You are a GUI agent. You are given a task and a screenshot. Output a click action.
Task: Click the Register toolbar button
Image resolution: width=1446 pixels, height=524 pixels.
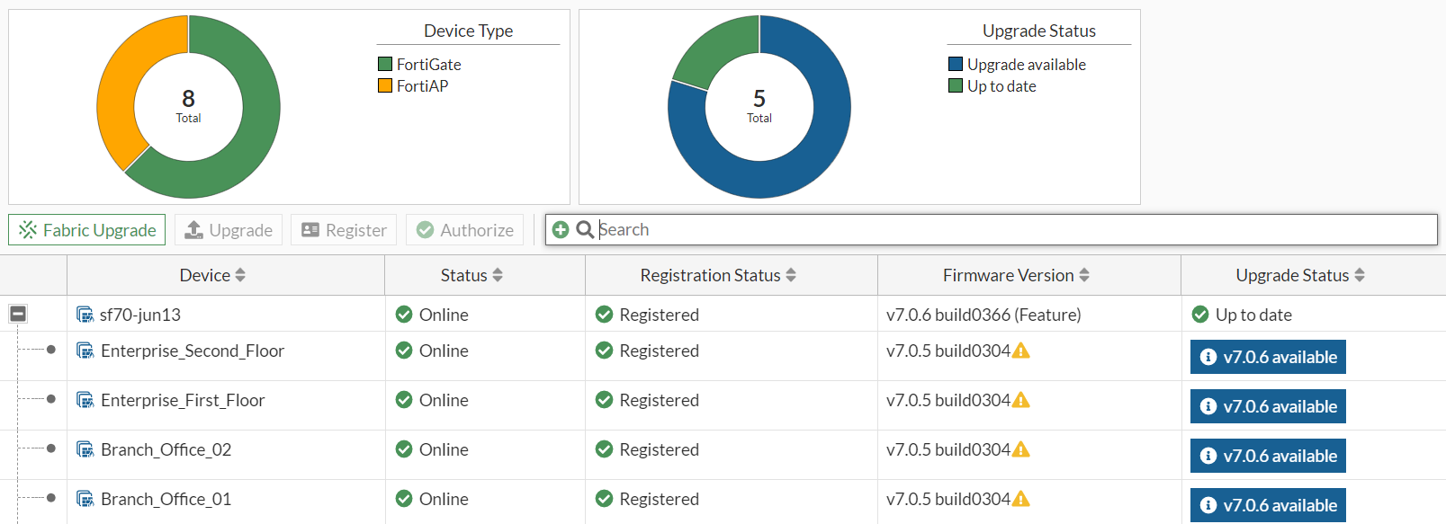pyautogui.click(x=345, y=230)
